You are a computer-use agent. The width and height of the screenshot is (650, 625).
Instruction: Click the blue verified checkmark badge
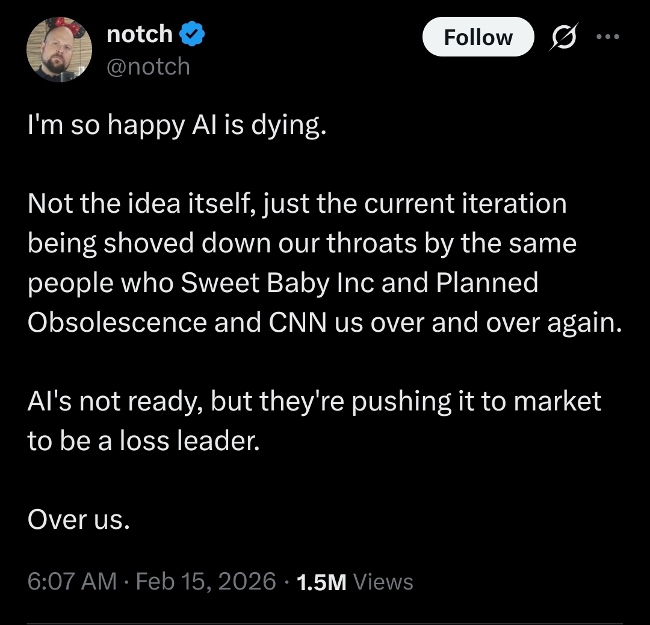point(193,35)
